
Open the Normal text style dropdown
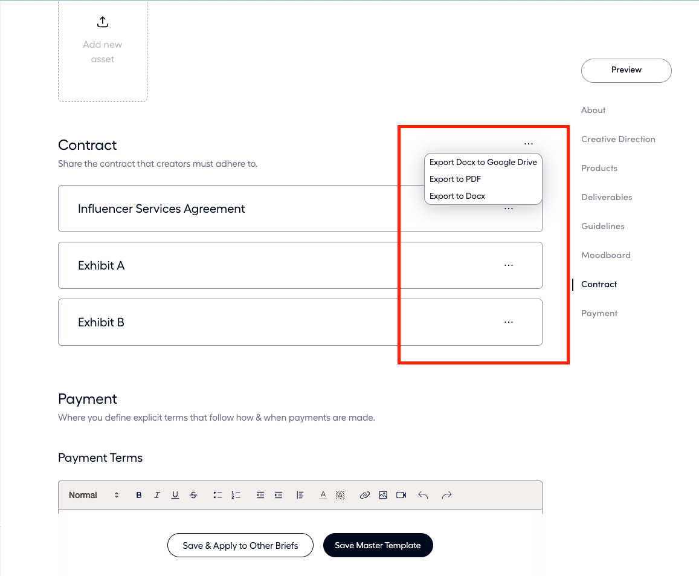pyautogui.click(x=94, y=495)
